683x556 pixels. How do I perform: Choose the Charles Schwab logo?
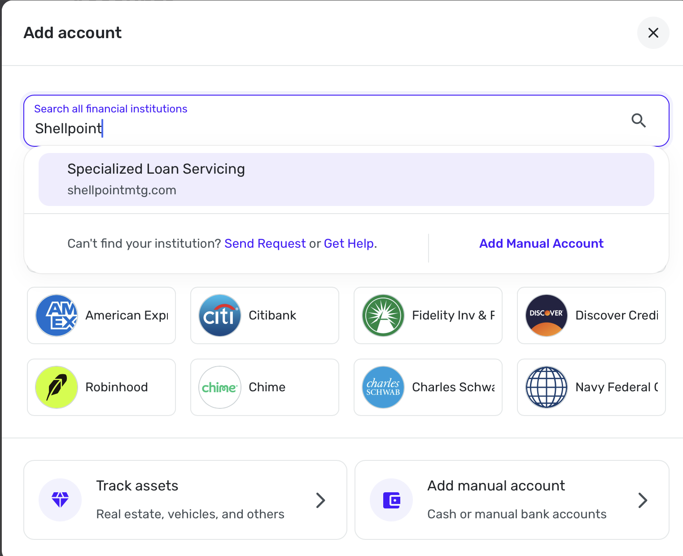[x=383, y=387]
